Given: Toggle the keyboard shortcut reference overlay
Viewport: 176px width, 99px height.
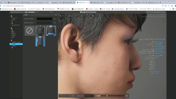Looking at the screenshot, I should (x=97, y=16).
